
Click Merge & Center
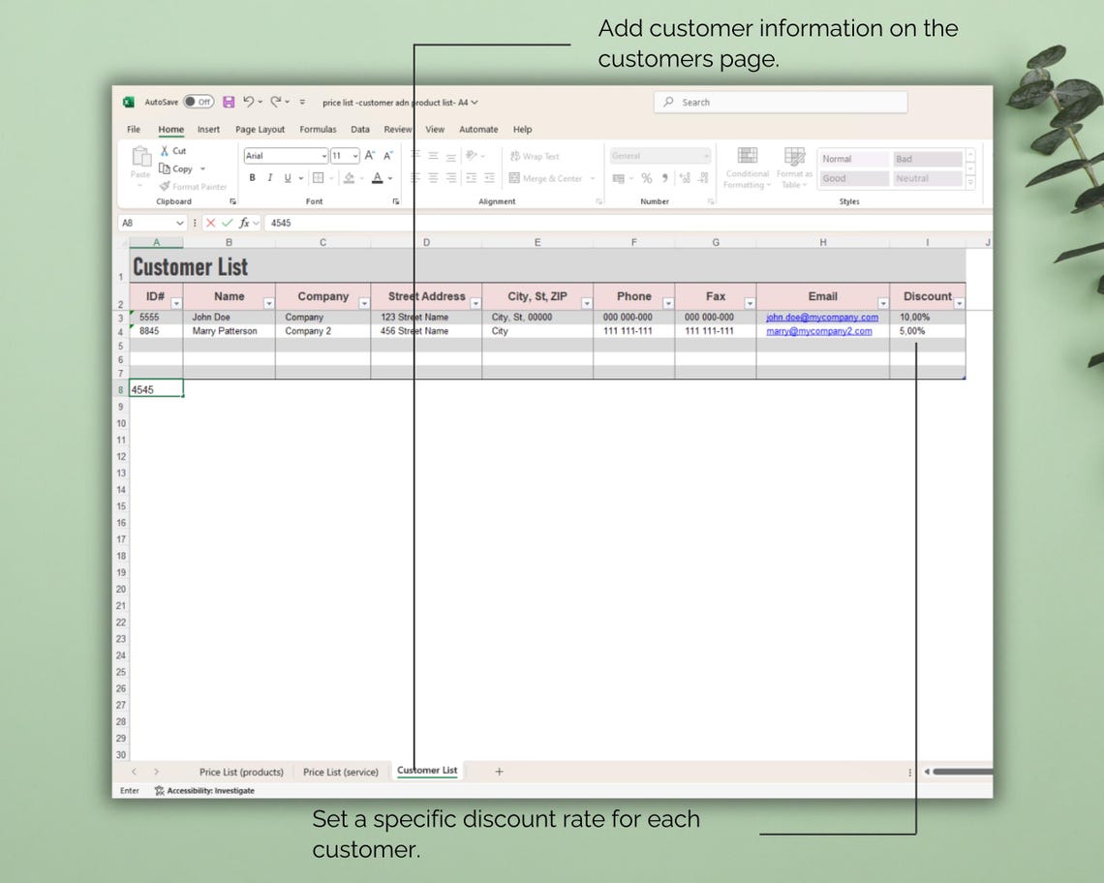coord(546,178)
